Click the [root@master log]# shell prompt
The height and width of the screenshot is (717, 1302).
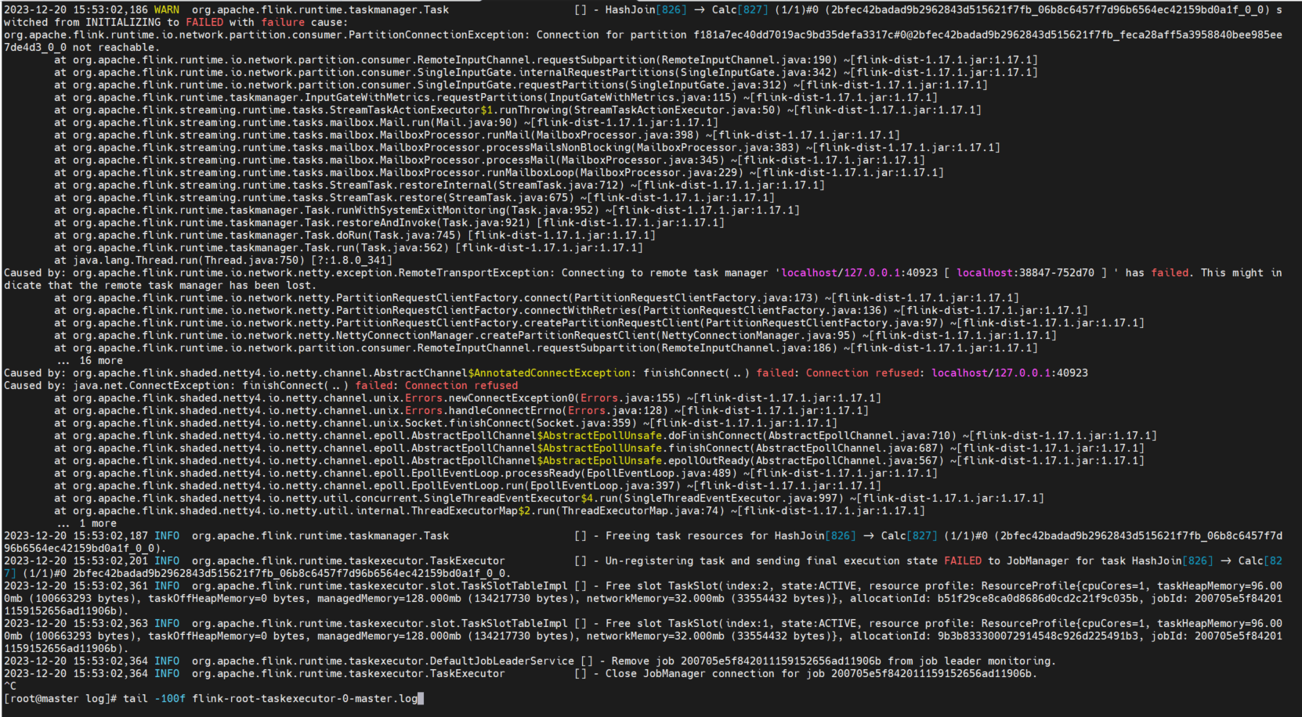(60, 698)
